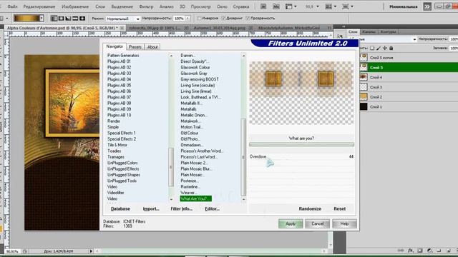Click the Database button
This screenshot has height=257, width=458.
[120, 208]
